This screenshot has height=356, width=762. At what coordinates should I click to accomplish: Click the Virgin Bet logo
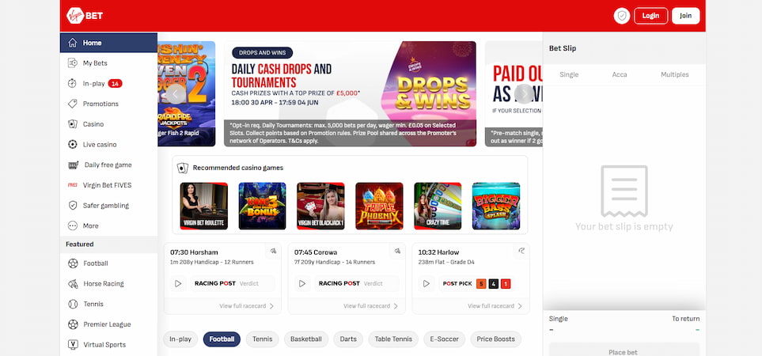[85, 16]
